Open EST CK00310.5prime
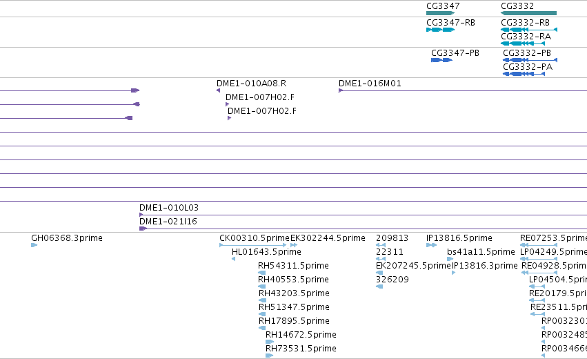Image resolution: width=587 pixels, height=359 pixels. click(x=255, y=238)
